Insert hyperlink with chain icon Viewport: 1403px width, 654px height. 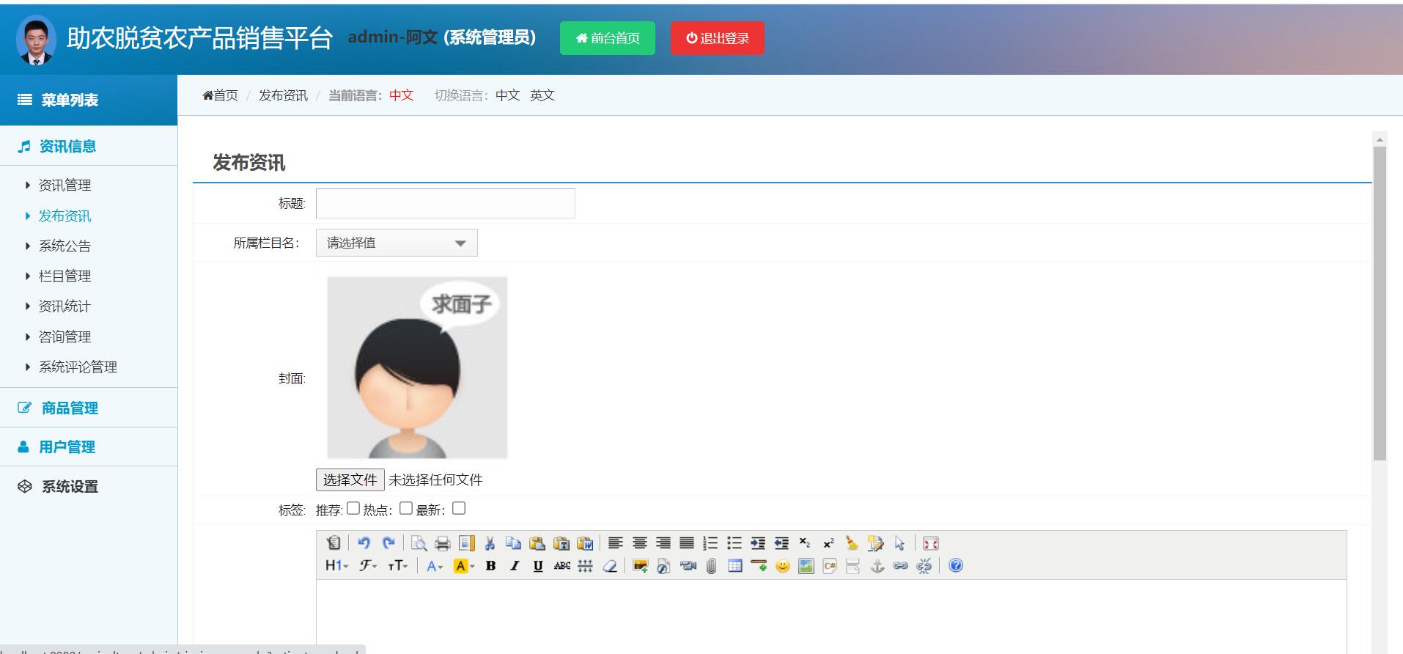[x=901, y=566]
